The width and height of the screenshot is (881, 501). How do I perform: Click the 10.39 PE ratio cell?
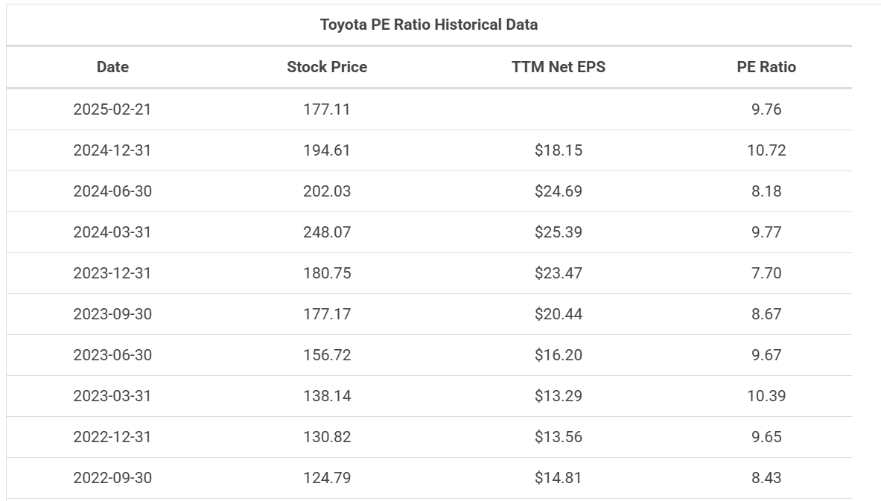766,396
